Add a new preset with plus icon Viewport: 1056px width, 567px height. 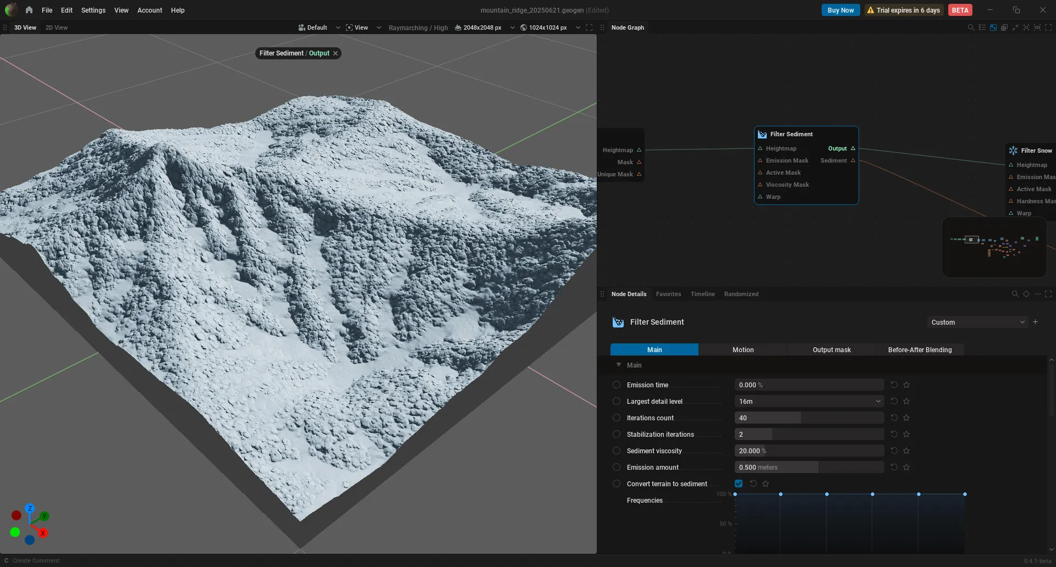(x=1036, y=322)
